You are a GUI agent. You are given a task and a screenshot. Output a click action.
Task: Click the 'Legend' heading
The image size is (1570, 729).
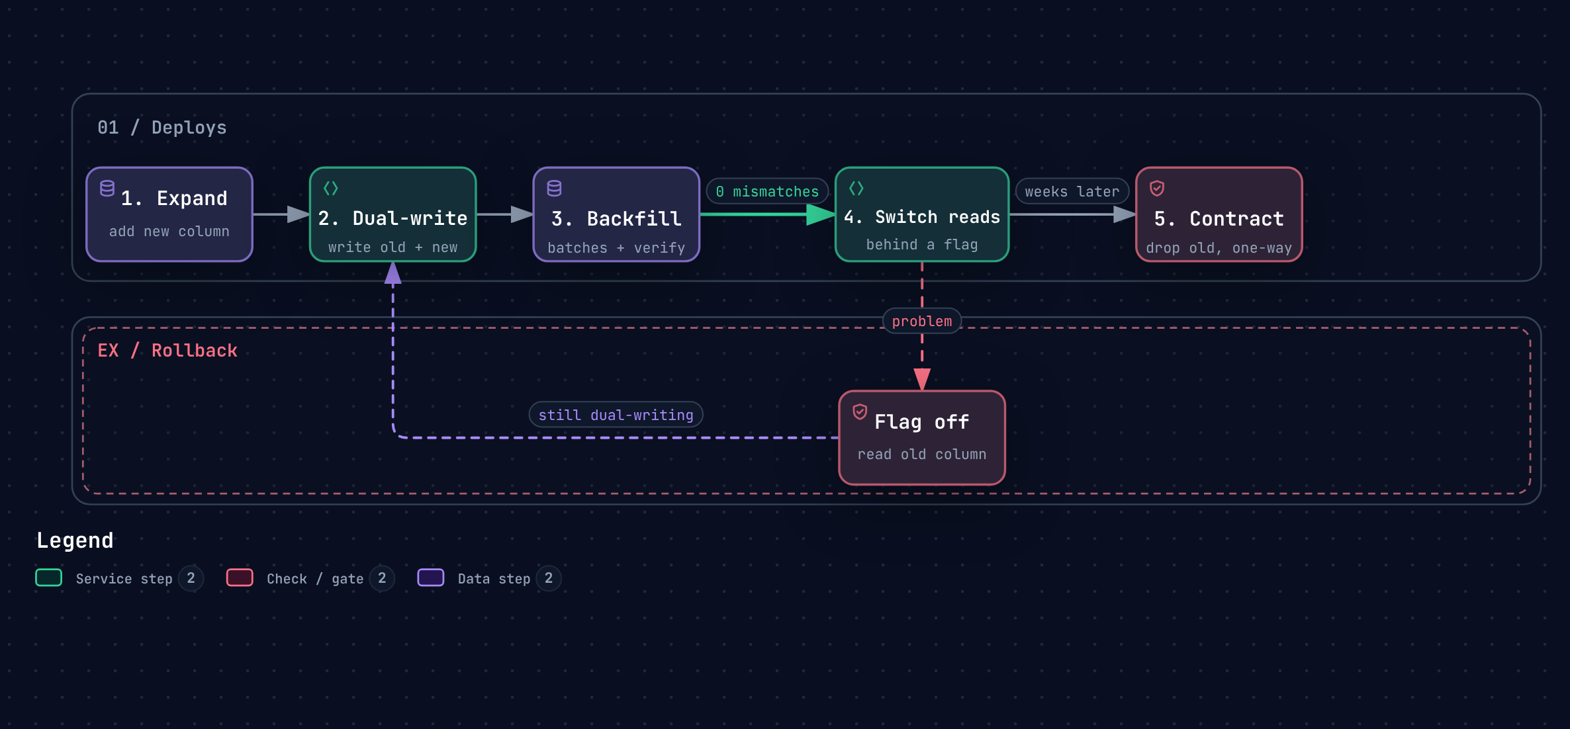point(75,540)
